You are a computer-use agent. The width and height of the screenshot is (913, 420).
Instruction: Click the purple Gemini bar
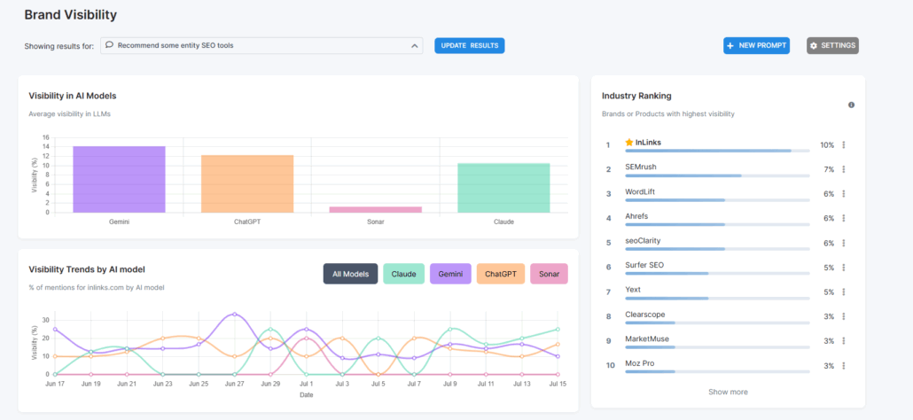click(x=119, y=179)
